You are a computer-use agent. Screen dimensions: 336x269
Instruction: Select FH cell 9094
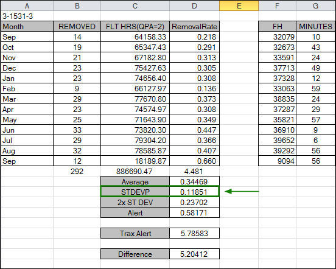278,161
